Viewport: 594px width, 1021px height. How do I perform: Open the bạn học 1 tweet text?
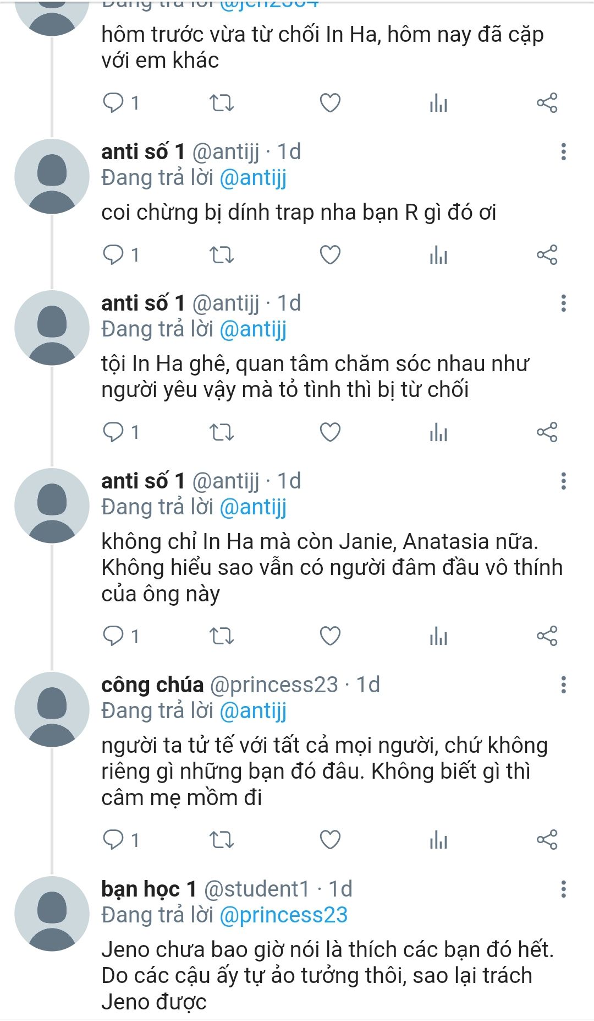tap(328, 976)
